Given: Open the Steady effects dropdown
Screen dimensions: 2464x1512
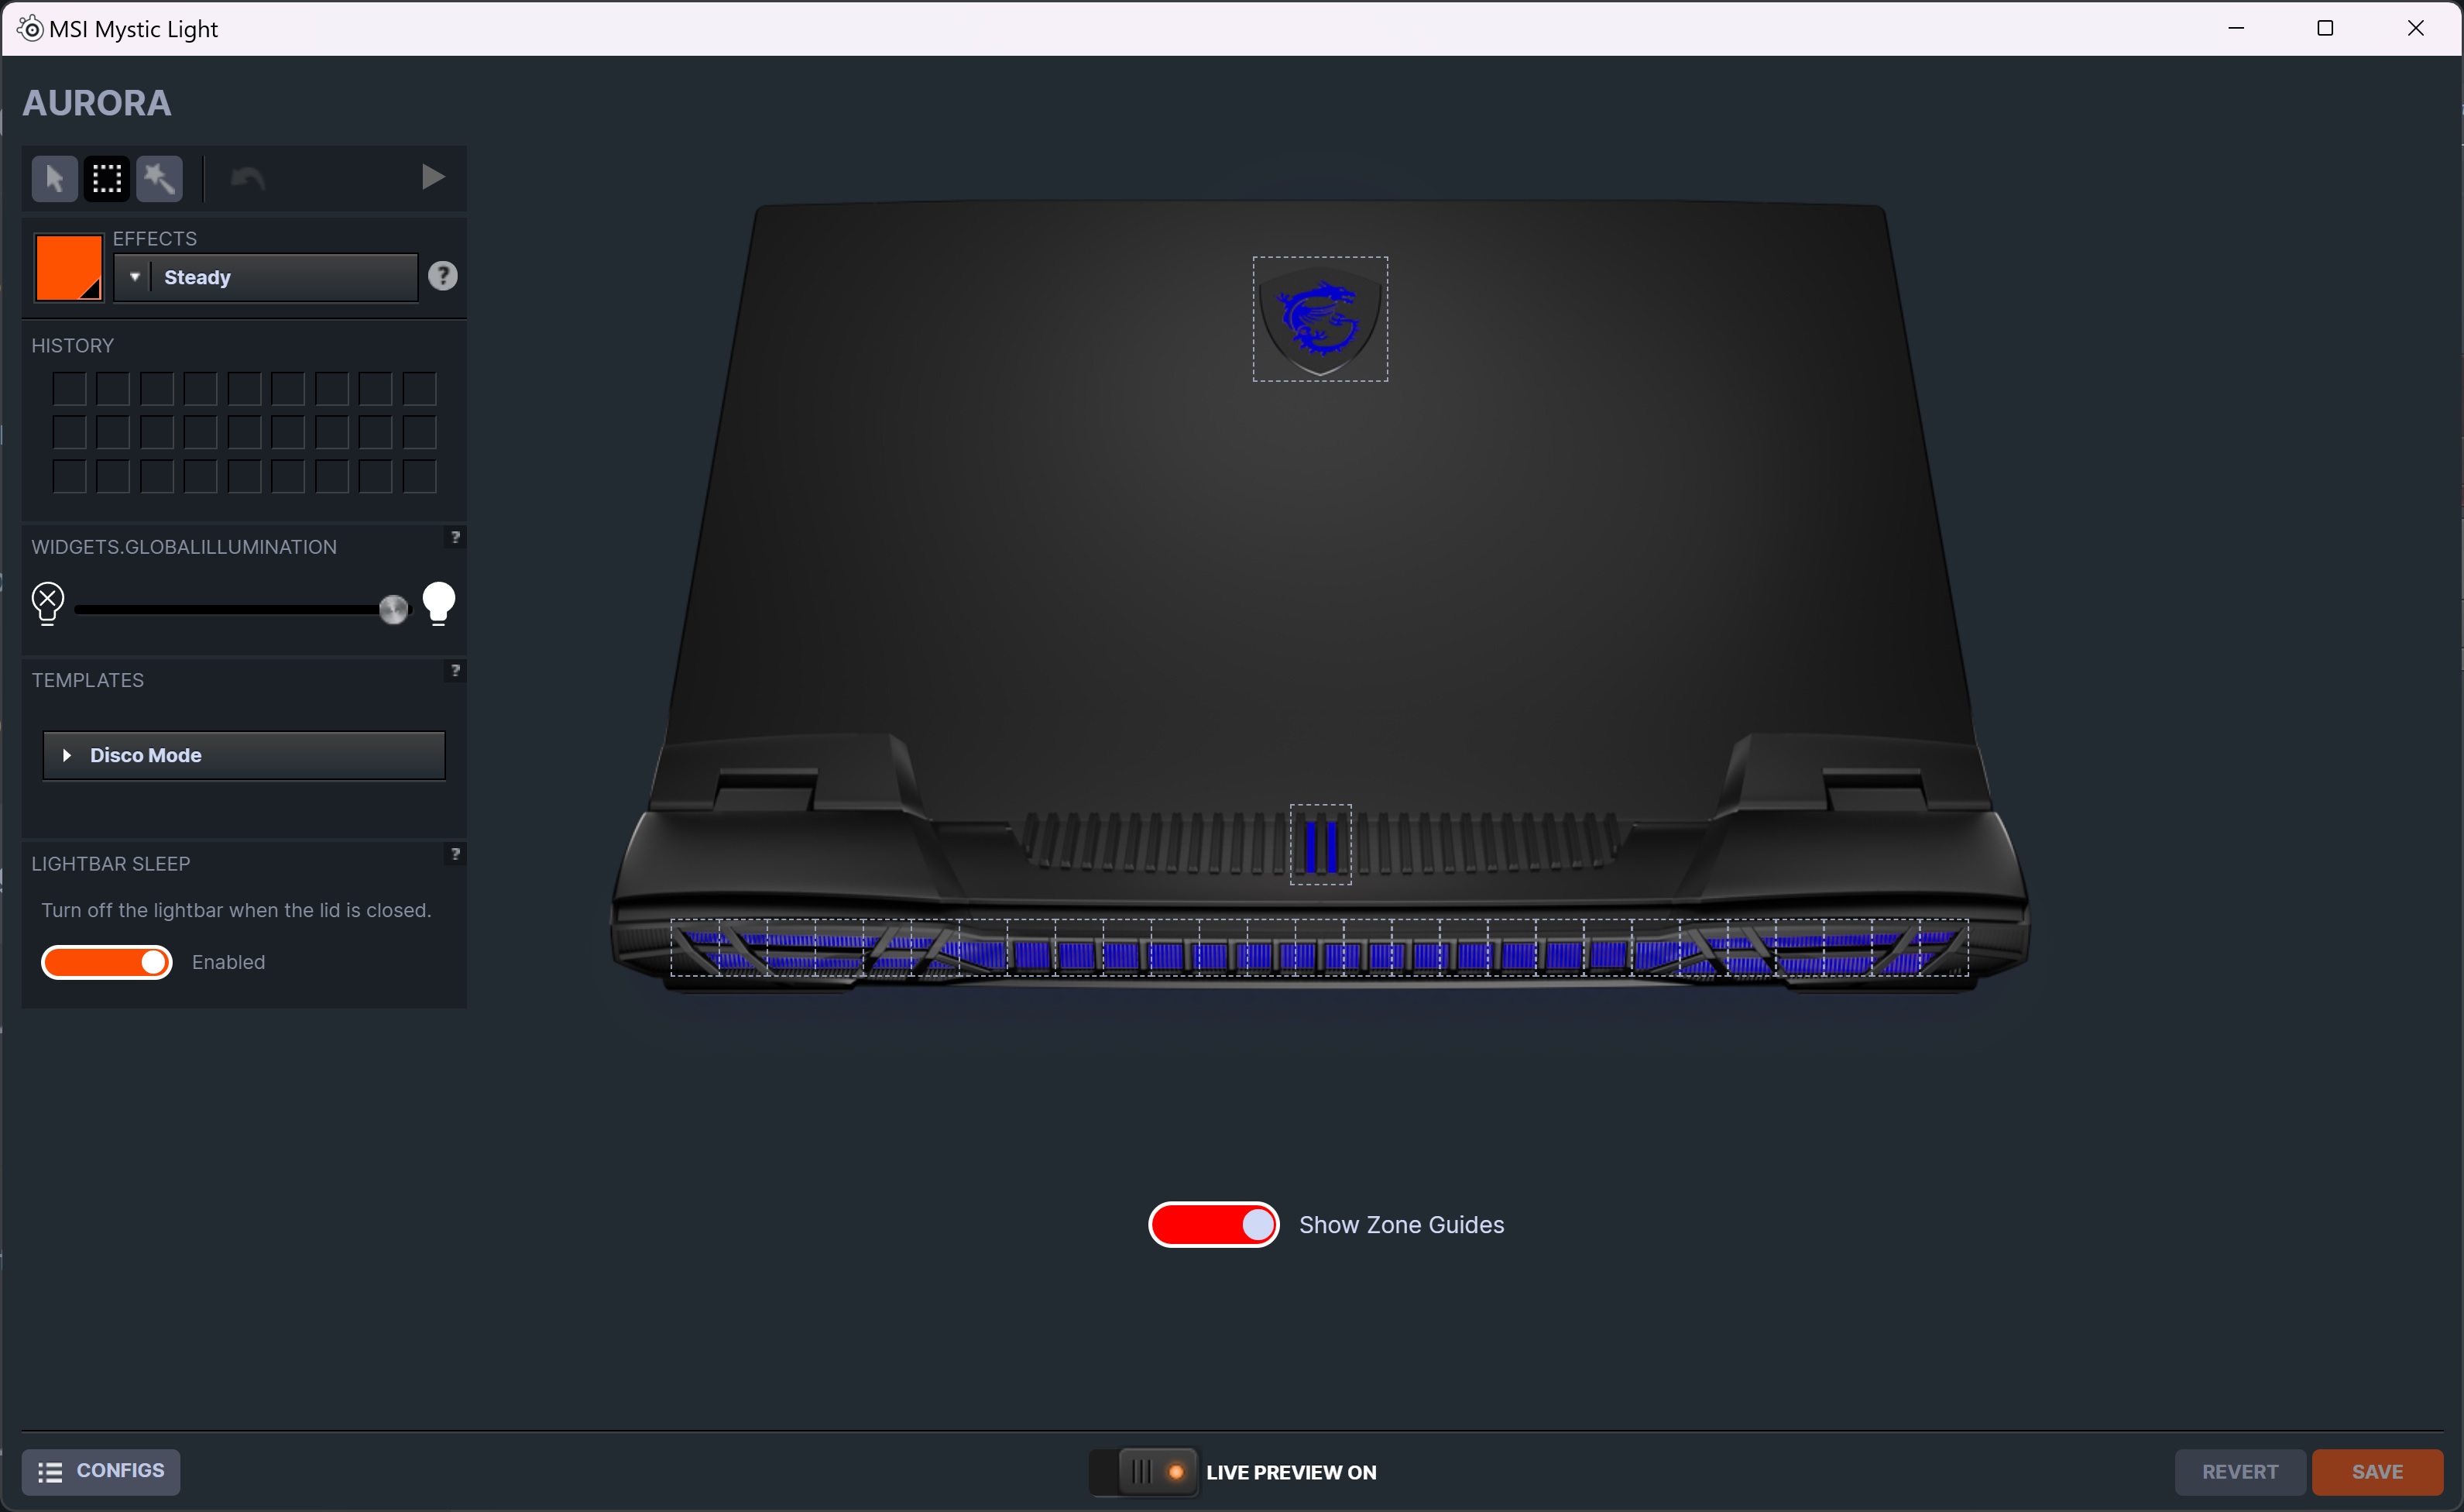Looking at the screenshot, I should tap(265, 277).
